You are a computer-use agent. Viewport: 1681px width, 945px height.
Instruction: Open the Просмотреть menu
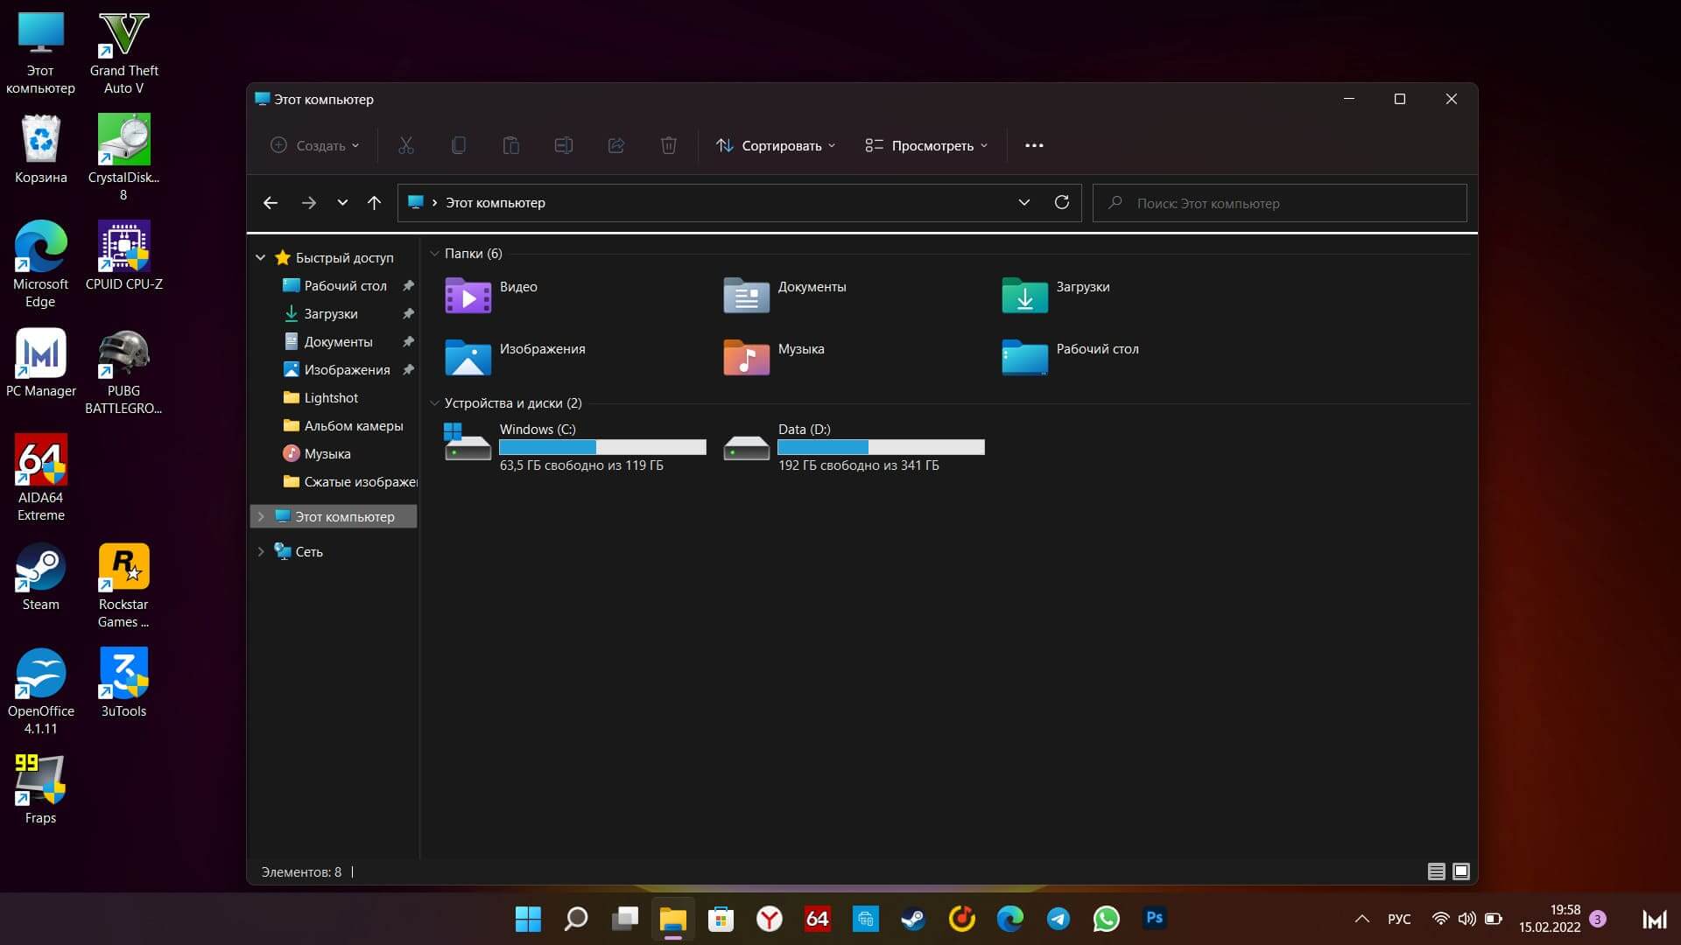click(x=926, y=145)
